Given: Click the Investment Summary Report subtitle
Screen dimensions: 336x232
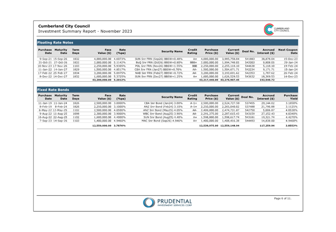Looking at the screenshot, I should [85, 32].
